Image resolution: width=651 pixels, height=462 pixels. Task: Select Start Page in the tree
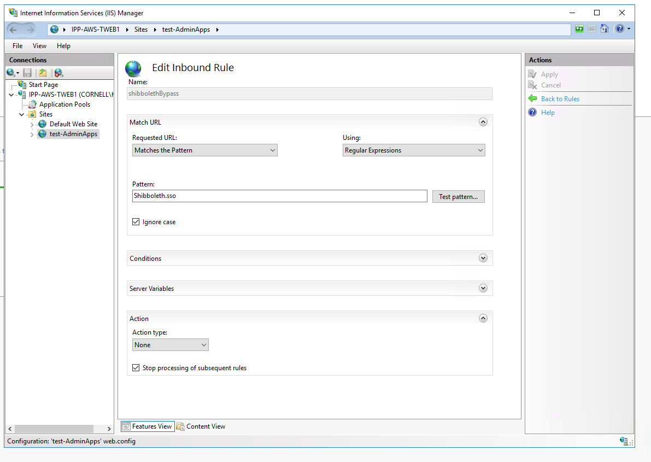pyautogui.click(x=43, y=84)
